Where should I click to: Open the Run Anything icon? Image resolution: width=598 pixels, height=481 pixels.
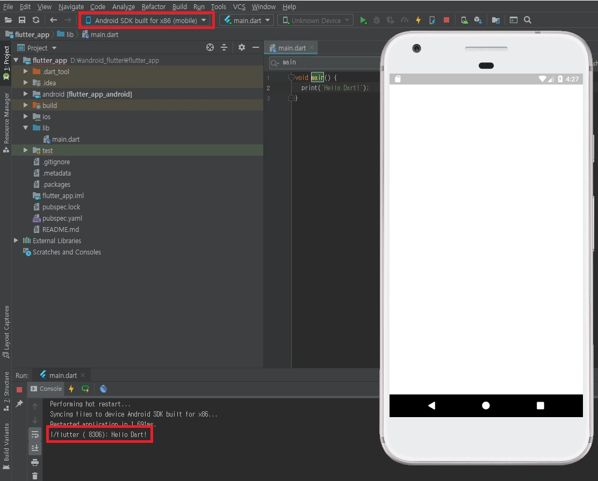(x=513, y=20)
